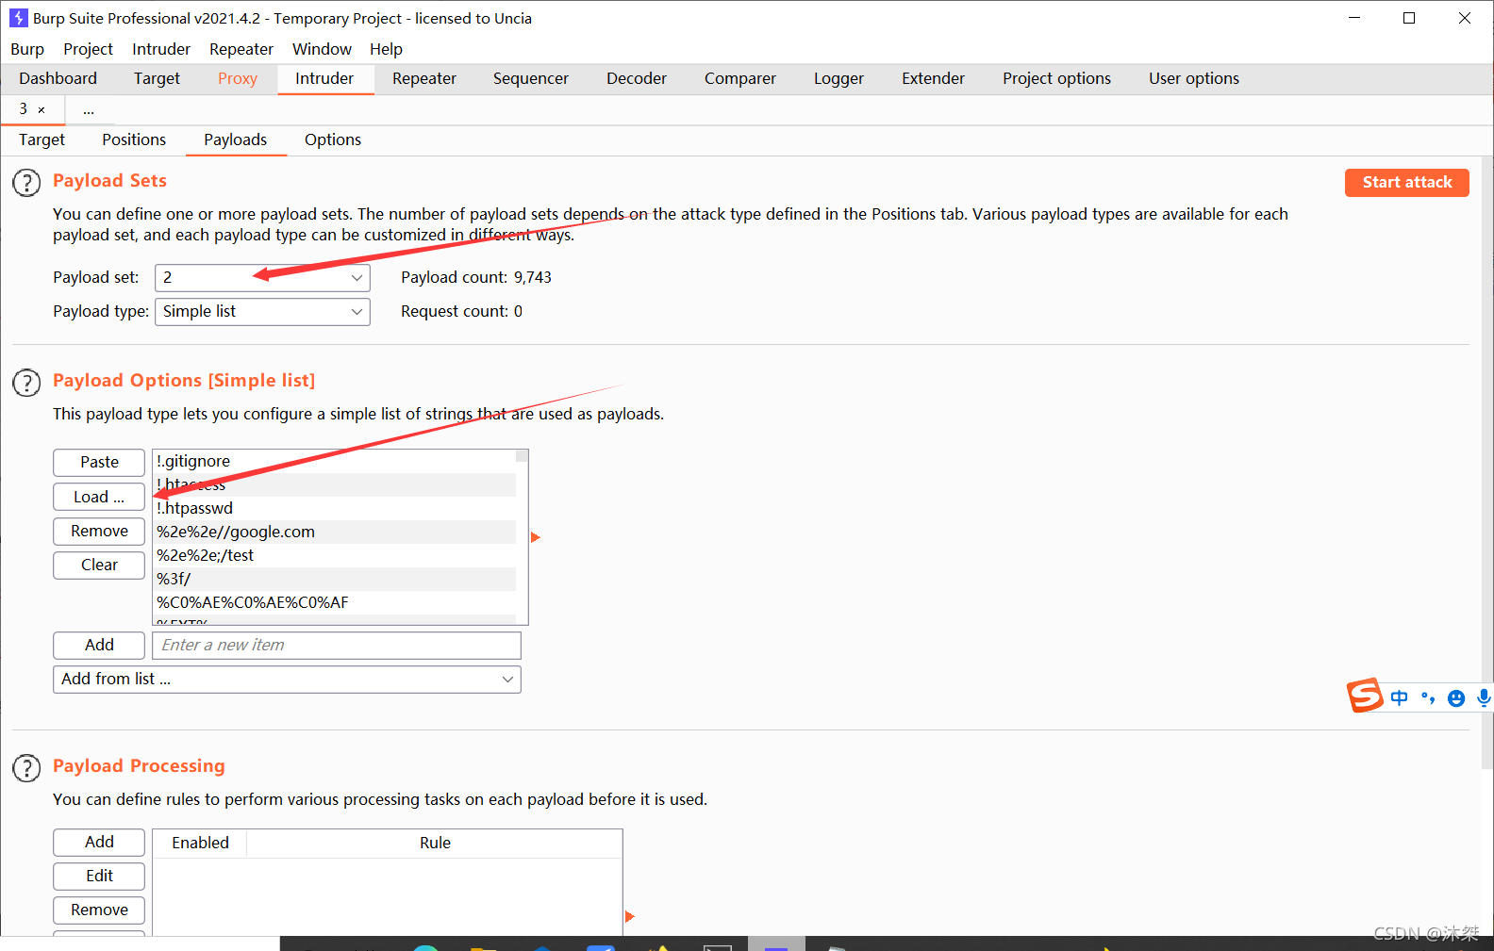The image size is (1494, 951).
Task: Open new Intruder tab with ellipsis
Action: coord(88,110)
